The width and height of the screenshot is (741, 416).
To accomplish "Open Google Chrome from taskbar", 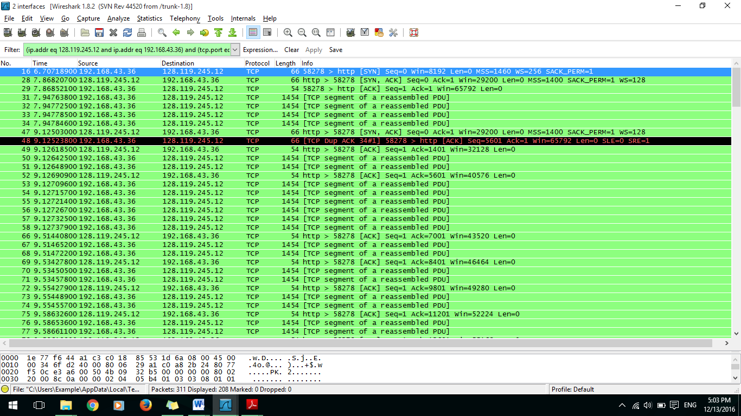I will pyautogui.click(x=92, y=405).
